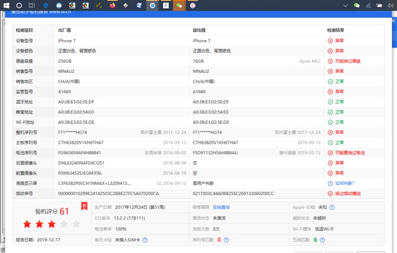Click the 检测结果 column header
The height and width of the screenshot is (253, 397).
[x=336, y=30]
